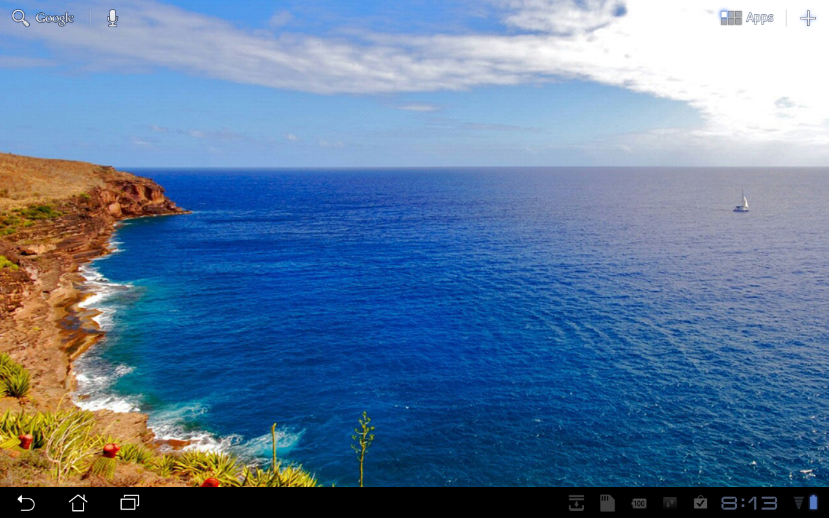829x518 pixels.
Task: Tap the Home navigation button
Action: tap(78, 502)
